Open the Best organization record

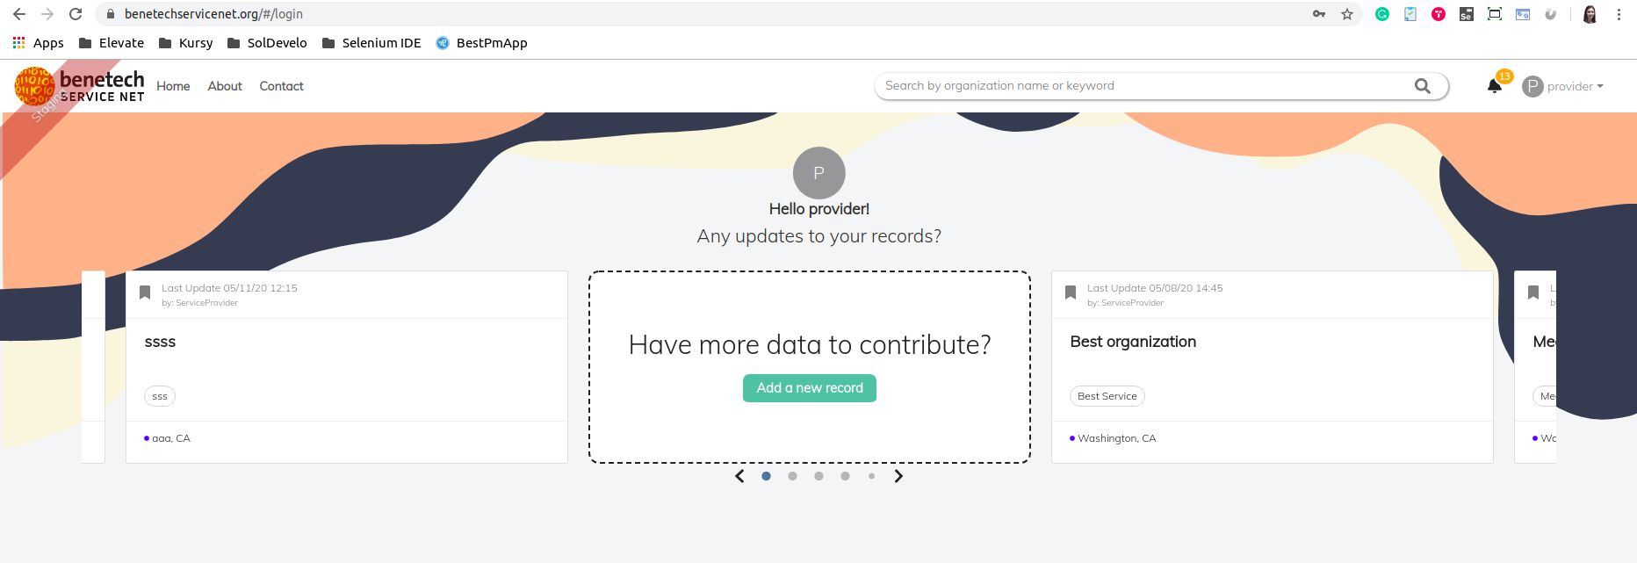(x=1133, y=342)
